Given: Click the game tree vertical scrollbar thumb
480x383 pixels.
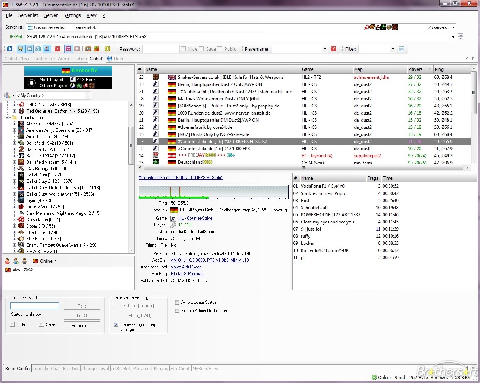Looking at the screenshot, I should (131, 146).
